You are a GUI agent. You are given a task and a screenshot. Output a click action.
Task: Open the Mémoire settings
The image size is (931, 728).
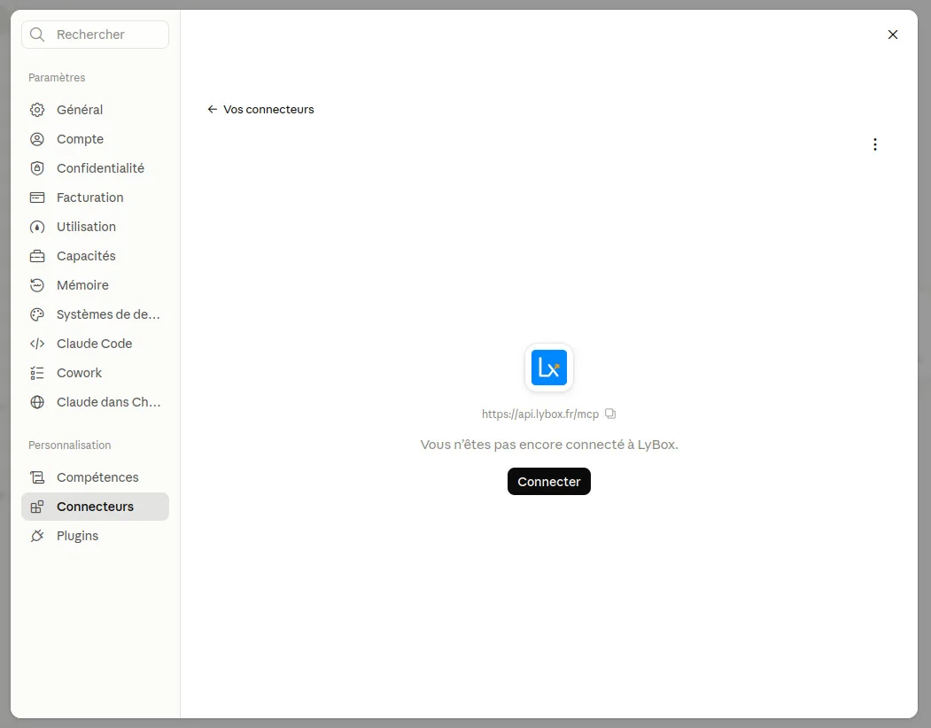coord(95,285)
